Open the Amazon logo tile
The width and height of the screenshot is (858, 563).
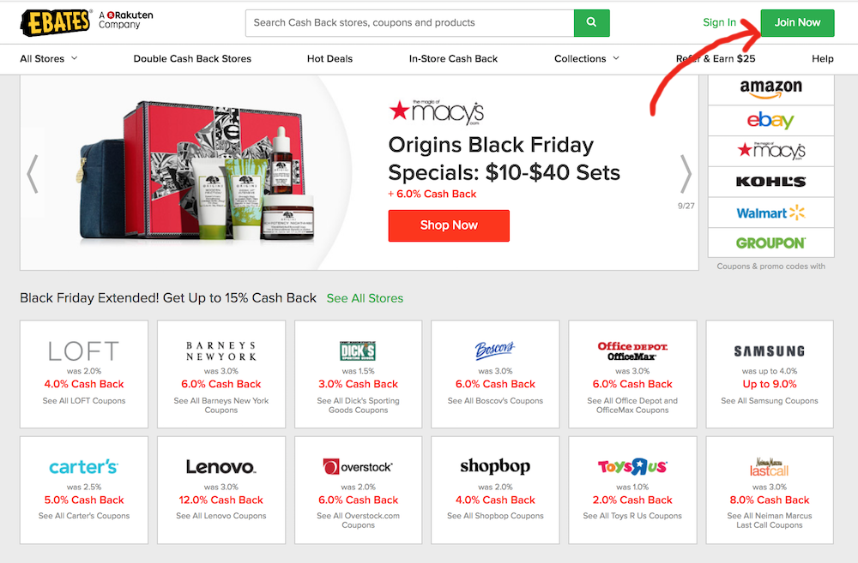pyautogui.click(x=771, y=89)
